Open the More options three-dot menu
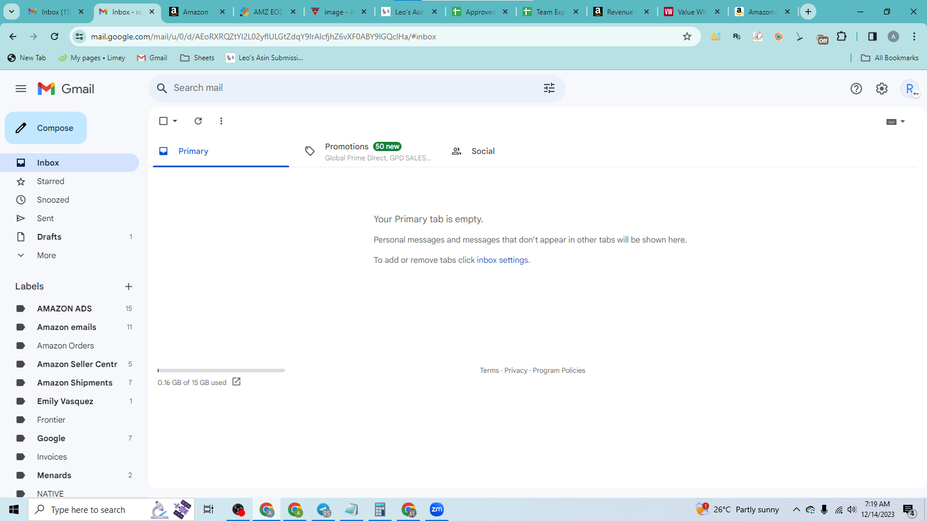The width and height of the screenshot is (927, 521). tap(221, 121)
